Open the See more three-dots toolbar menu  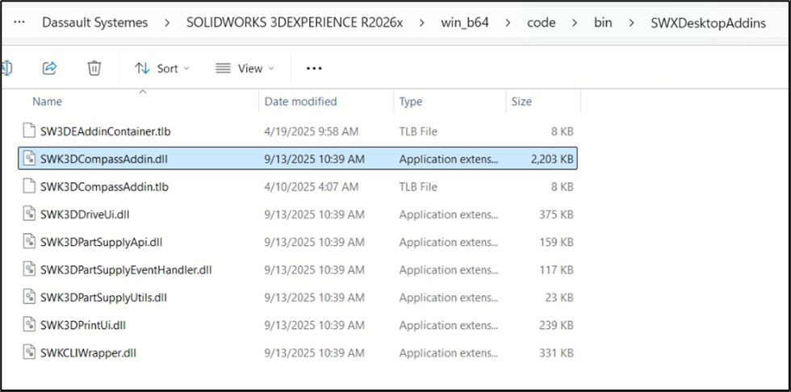coord(314,69)
